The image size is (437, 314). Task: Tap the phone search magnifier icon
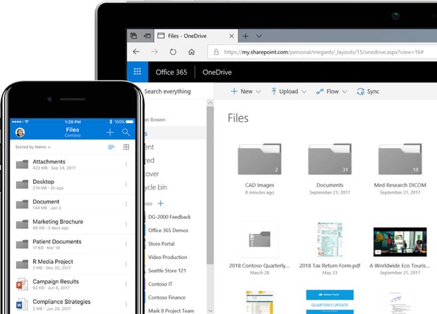pyautogui.click(x=126, y=132)
